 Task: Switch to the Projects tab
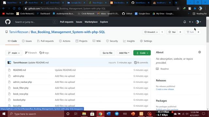[81, 41]
